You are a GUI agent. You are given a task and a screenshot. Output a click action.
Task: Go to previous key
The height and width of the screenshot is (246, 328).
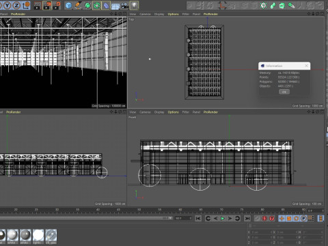[x=208, y=219]
